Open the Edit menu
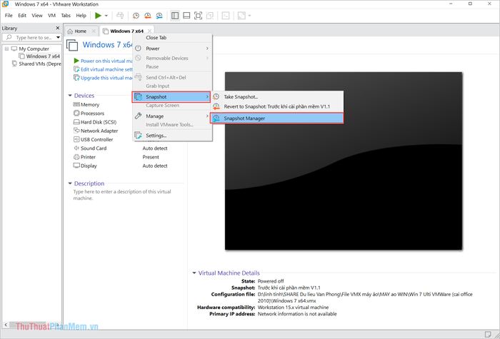 (x=22, y=15)
